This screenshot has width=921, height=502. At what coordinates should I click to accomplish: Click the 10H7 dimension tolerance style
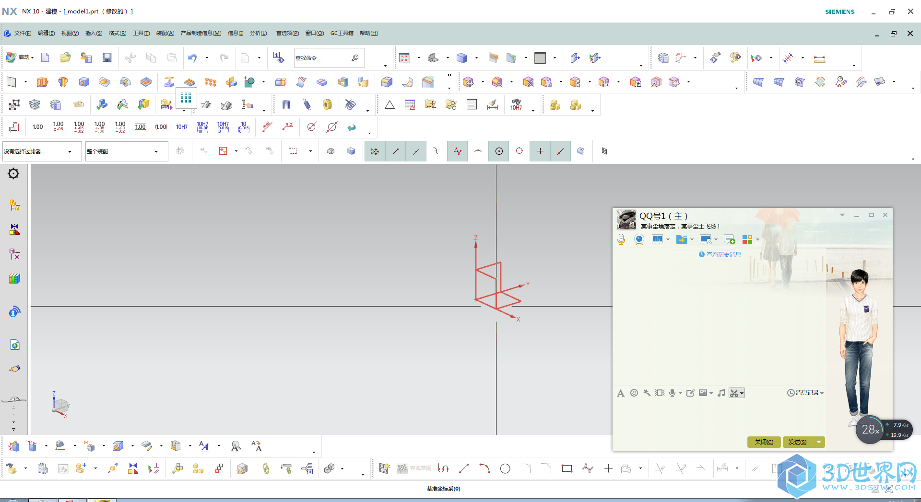point(182,127)
